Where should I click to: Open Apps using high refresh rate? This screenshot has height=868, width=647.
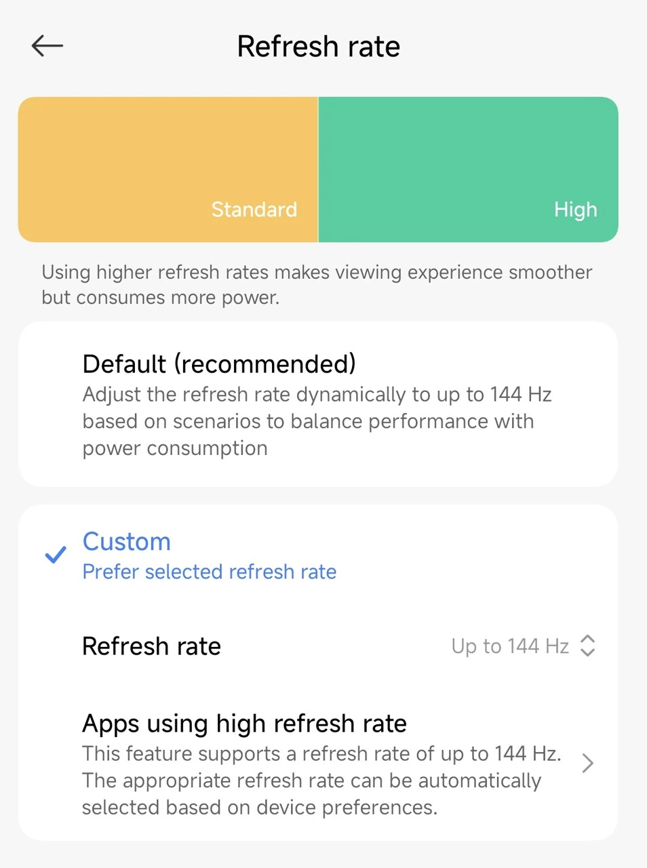pos(244,724)
